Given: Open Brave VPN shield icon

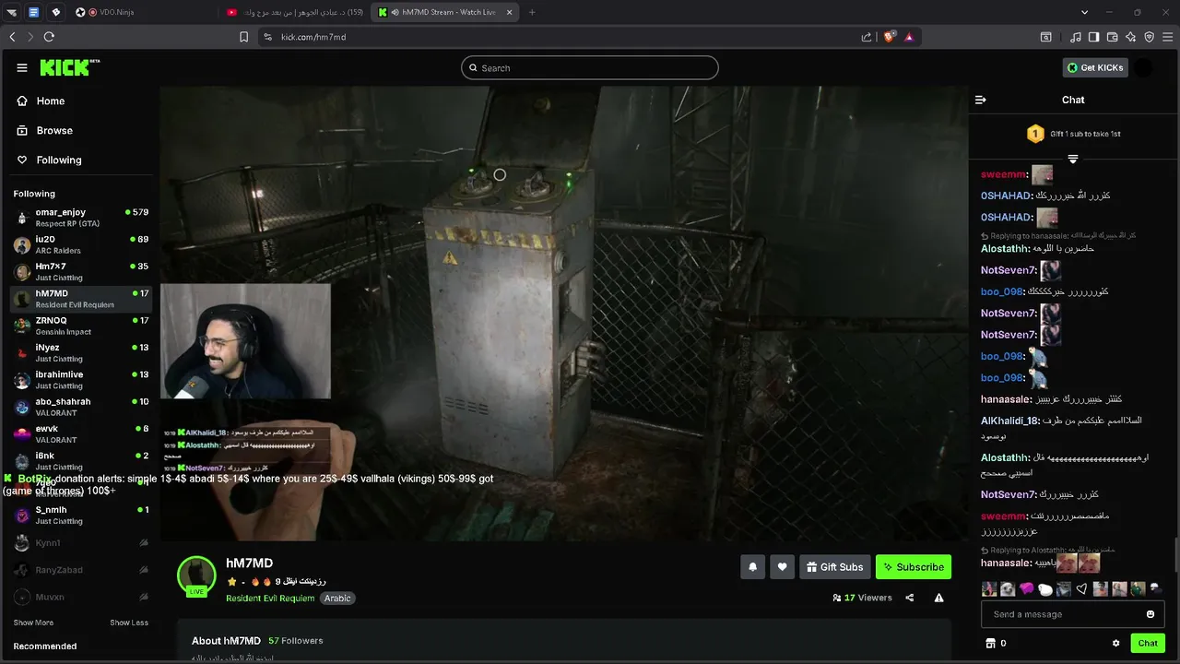Looking at the screenshot, I should [x=1149, y=37].
